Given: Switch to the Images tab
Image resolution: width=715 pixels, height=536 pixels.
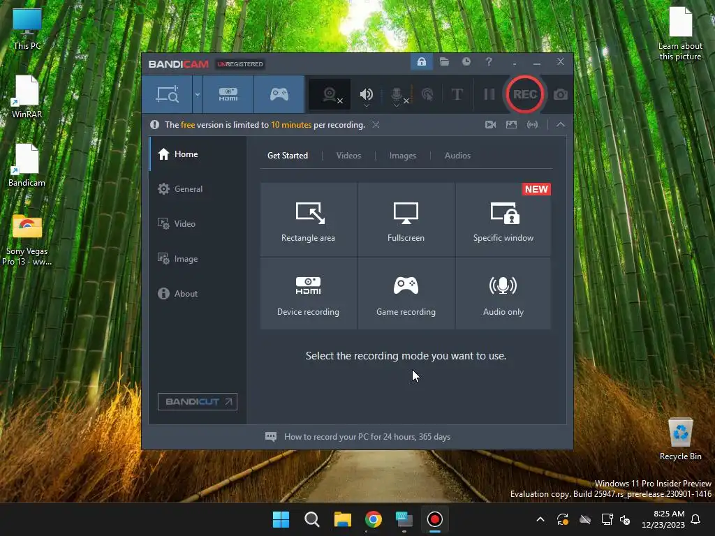Looking at the screenshot, I should tap(403, 156).
